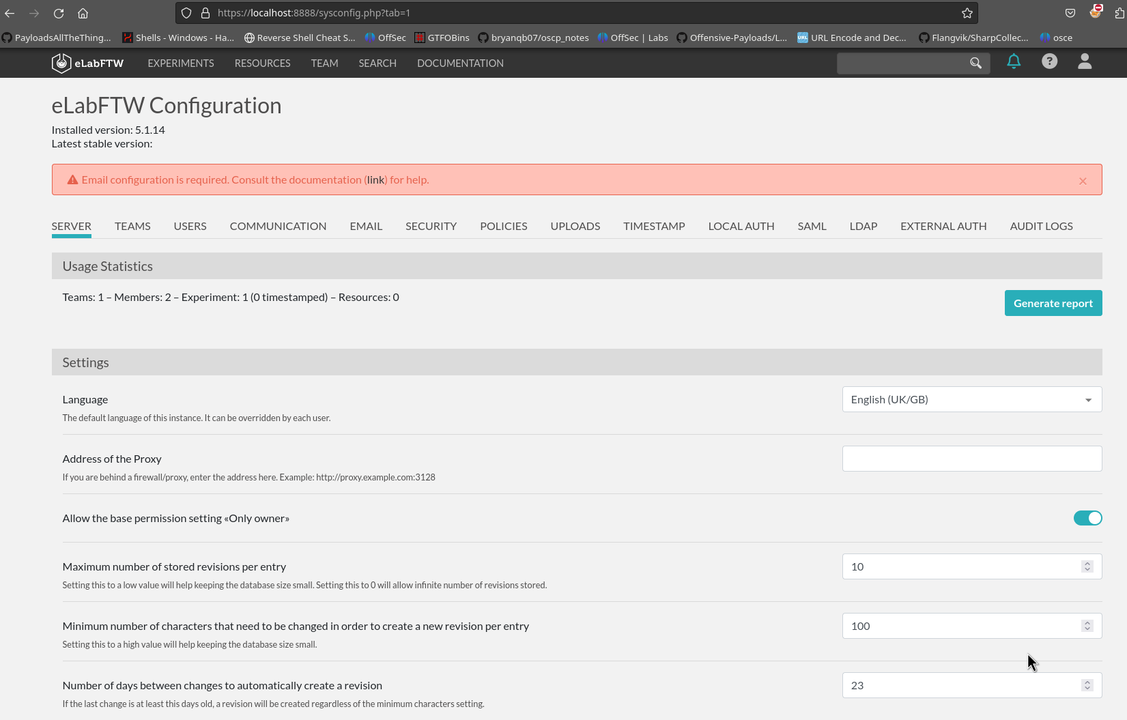Screen dimensions: 1127x720
Task: Click the browser back arrow
Action: click(10, 13)
